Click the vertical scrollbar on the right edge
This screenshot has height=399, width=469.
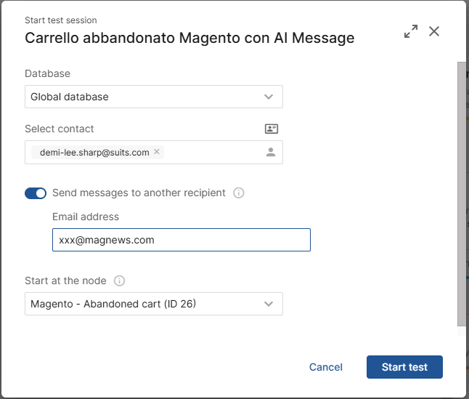click(x=462, y=195)
